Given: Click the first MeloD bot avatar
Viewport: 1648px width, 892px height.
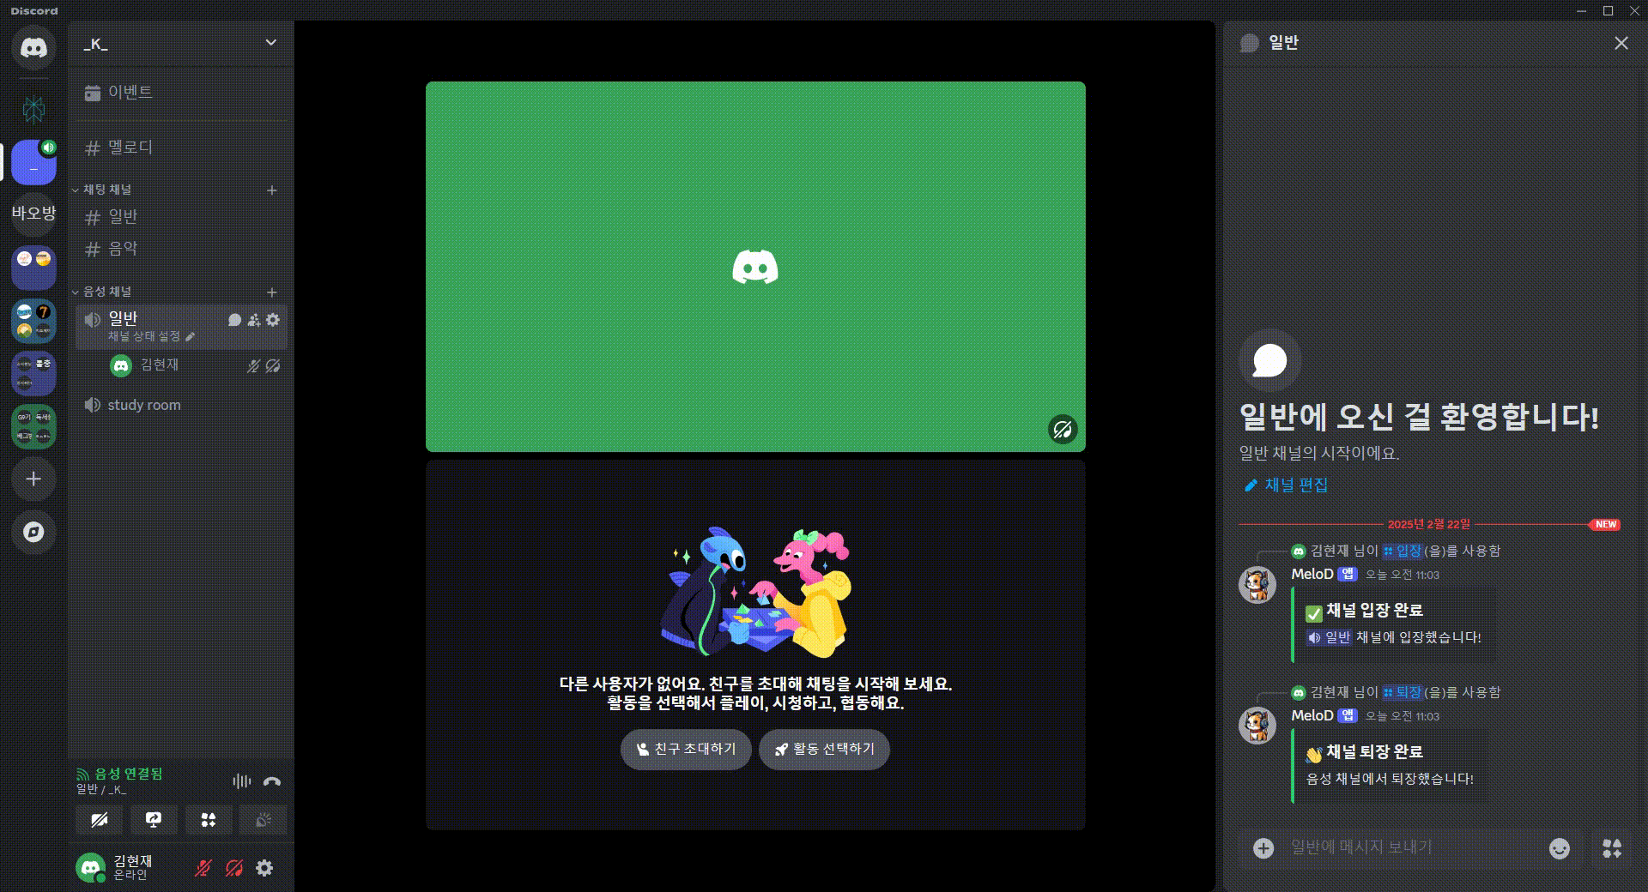Looking at the screenshot, I should [1257, 586].
